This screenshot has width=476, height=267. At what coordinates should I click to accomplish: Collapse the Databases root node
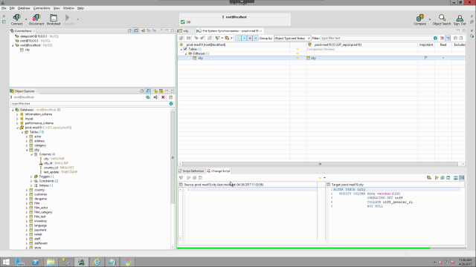[x=13, y=110]
